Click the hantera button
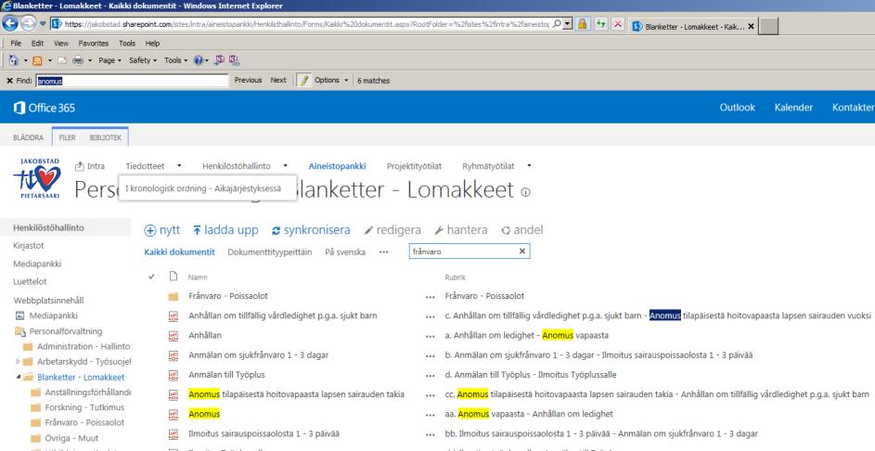 (461, 230)
